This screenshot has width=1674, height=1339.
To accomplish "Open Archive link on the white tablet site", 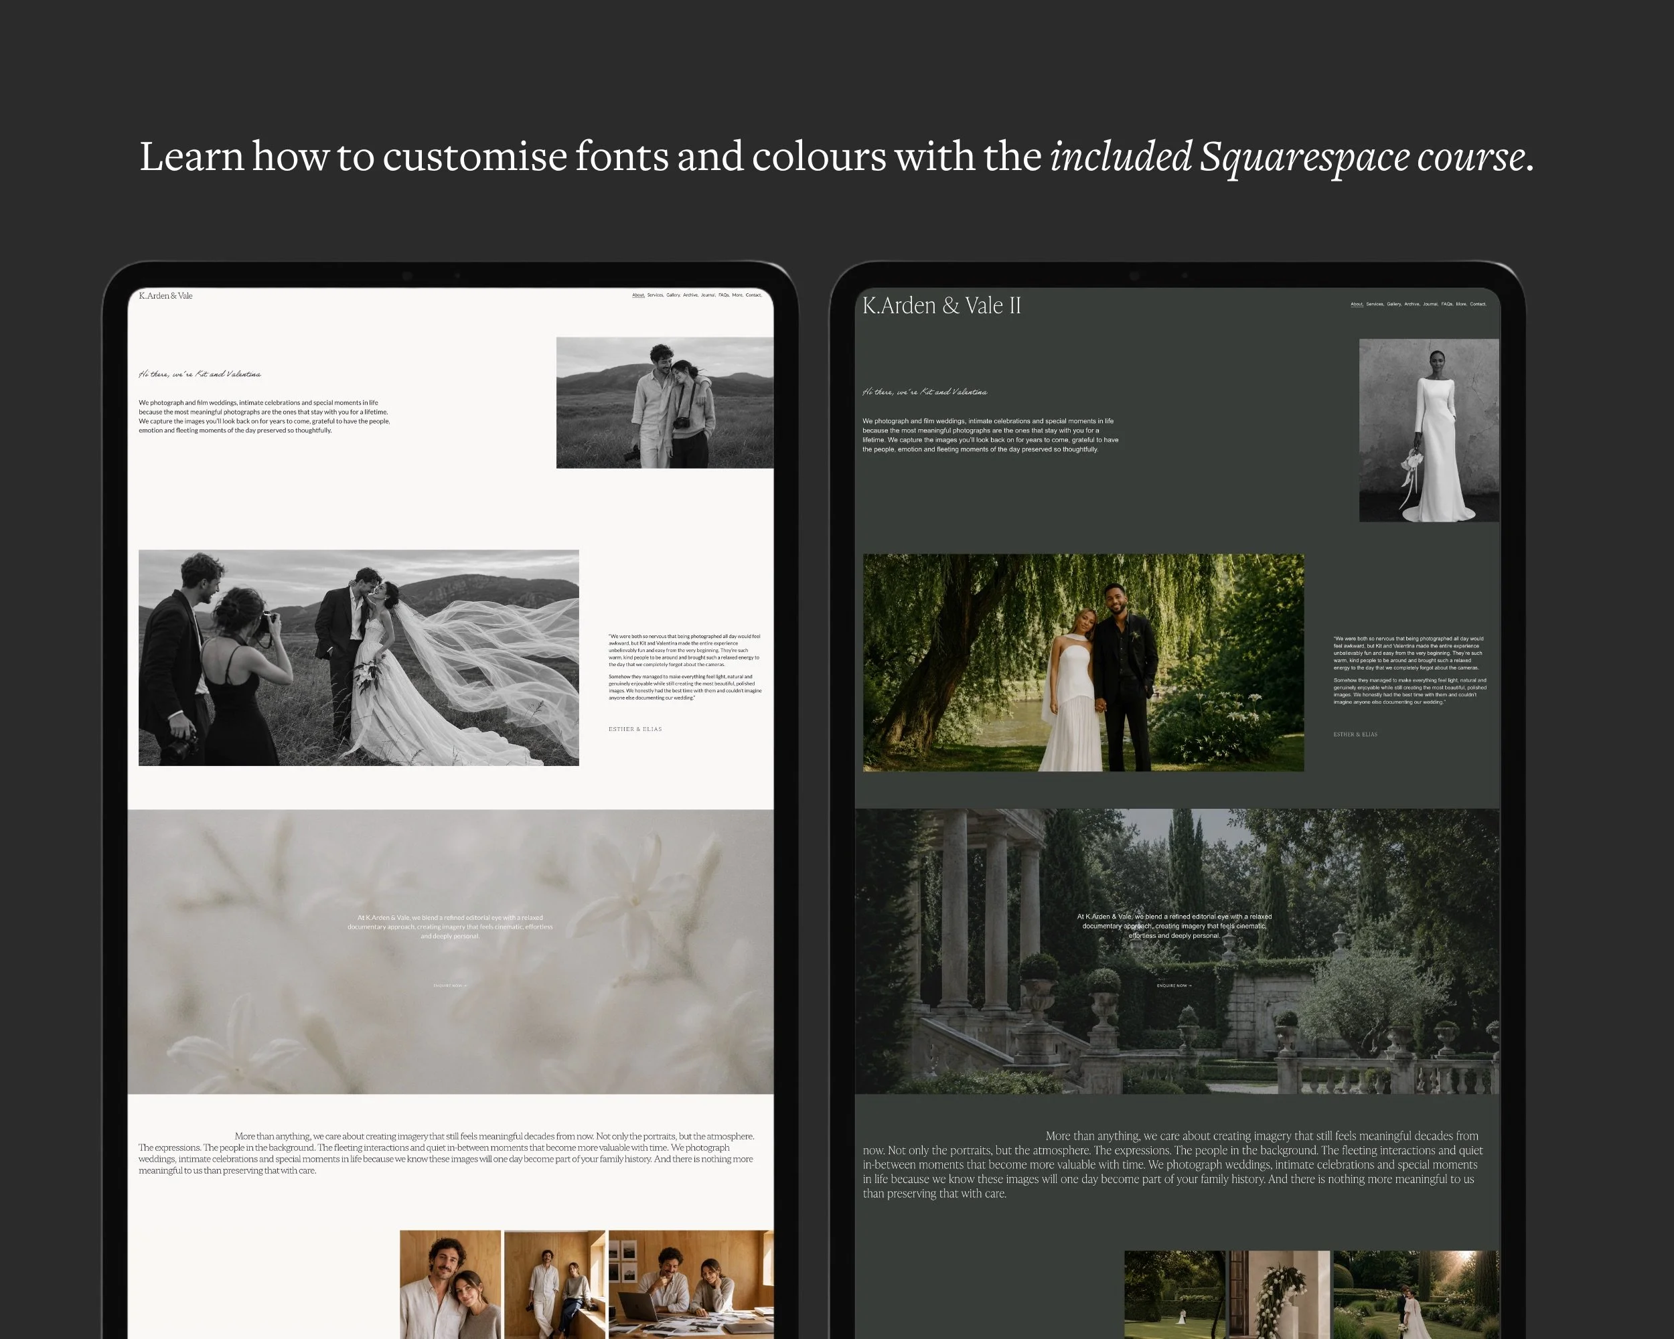I will click(691, 295).
